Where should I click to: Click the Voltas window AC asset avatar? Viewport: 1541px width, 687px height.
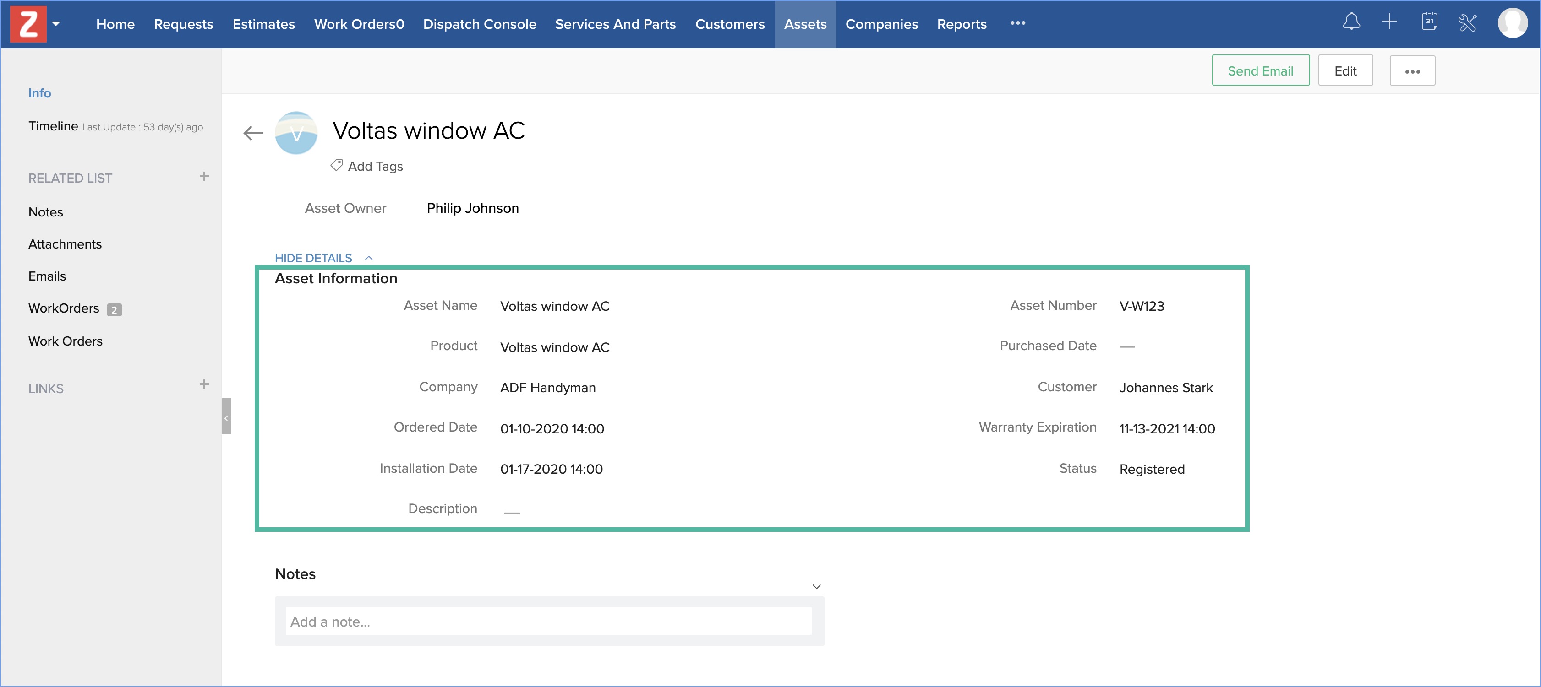[x=296, y=133]
